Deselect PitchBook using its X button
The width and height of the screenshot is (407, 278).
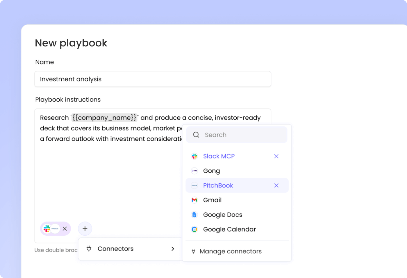click(276, 185)
